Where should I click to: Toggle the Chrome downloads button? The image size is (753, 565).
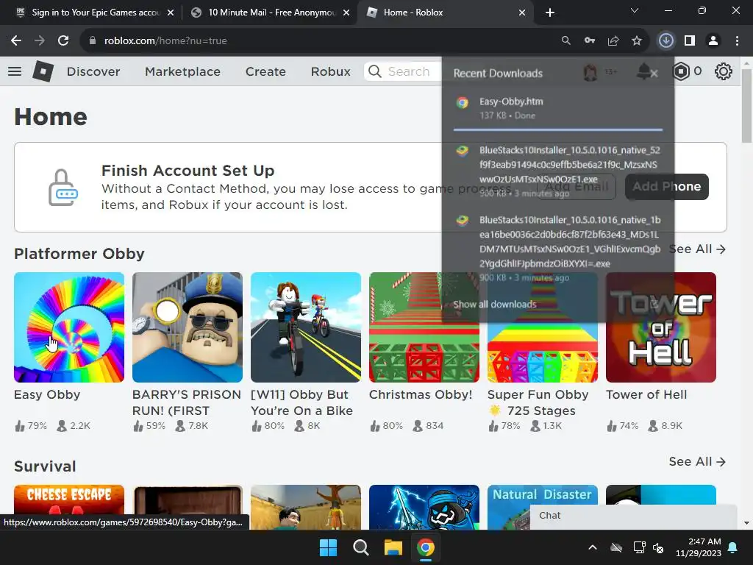click(665, 41)
